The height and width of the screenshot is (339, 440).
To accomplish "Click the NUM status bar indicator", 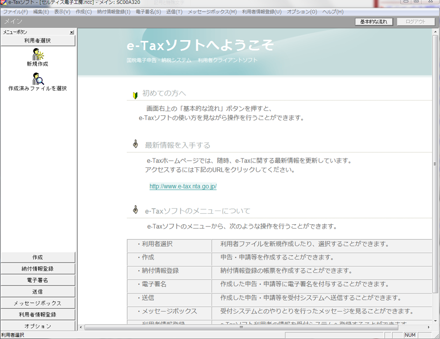I will point(410,335).
